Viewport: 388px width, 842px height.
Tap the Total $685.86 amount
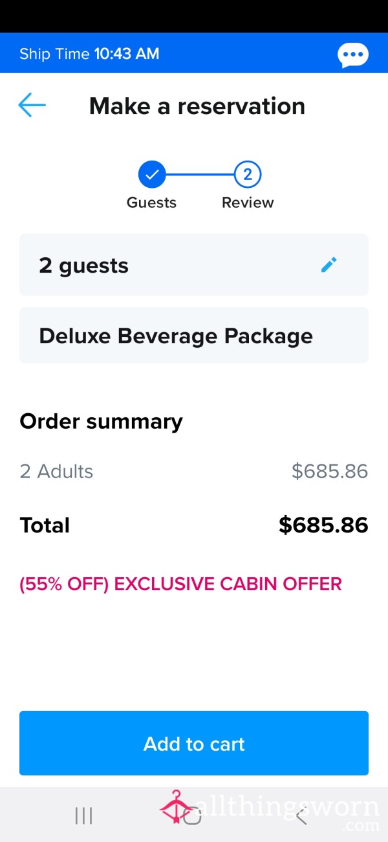click(x=323, y=525)
